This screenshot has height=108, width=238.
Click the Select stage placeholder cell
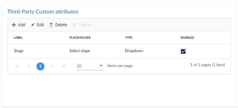tap(80, 51)
